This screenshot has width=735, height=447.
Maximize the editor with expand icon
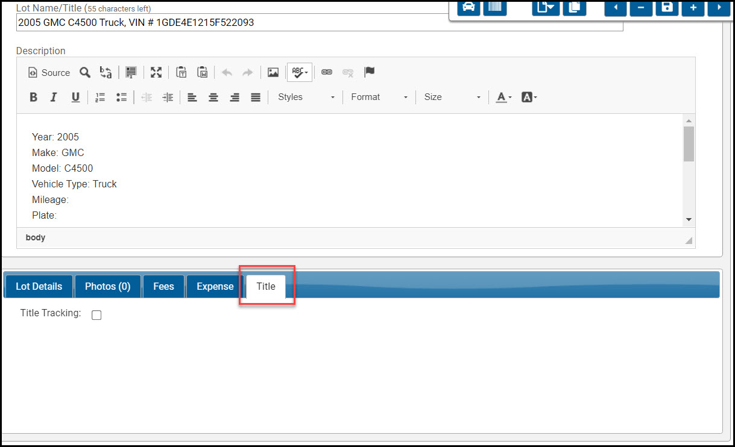(156, 72)
